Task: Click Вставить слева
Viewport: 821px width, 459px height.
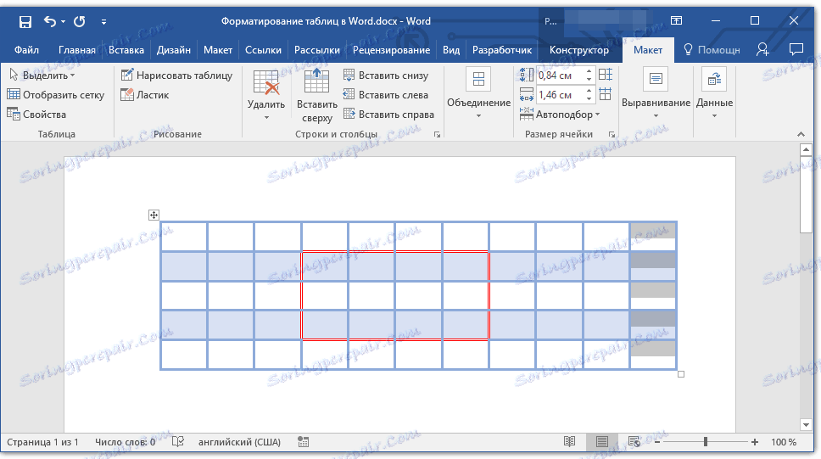Action: point(386,95)
